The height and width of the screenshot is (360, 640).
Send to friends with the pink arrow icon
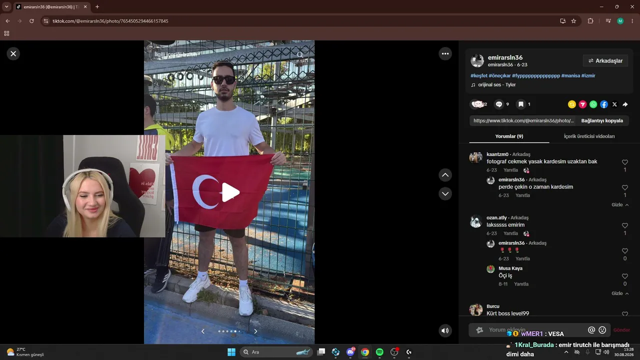582,104
